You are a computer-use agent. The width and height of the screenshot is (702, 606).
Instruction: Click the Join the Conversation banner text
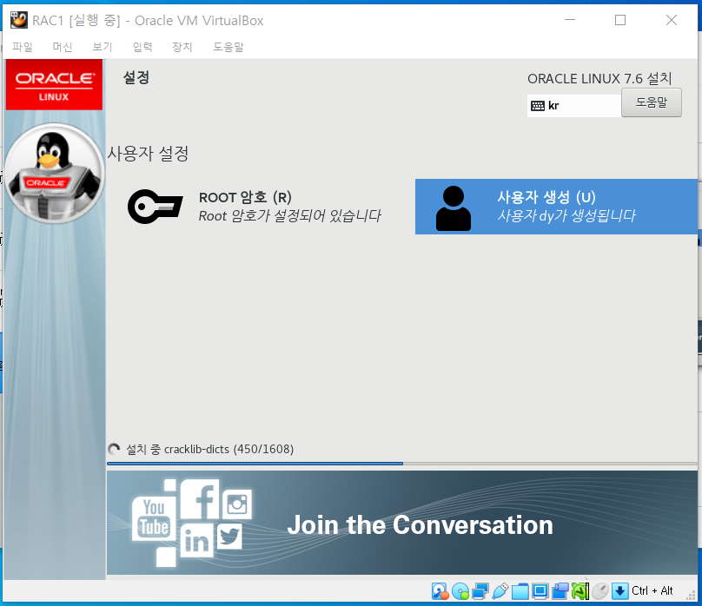tap(420, 525)
